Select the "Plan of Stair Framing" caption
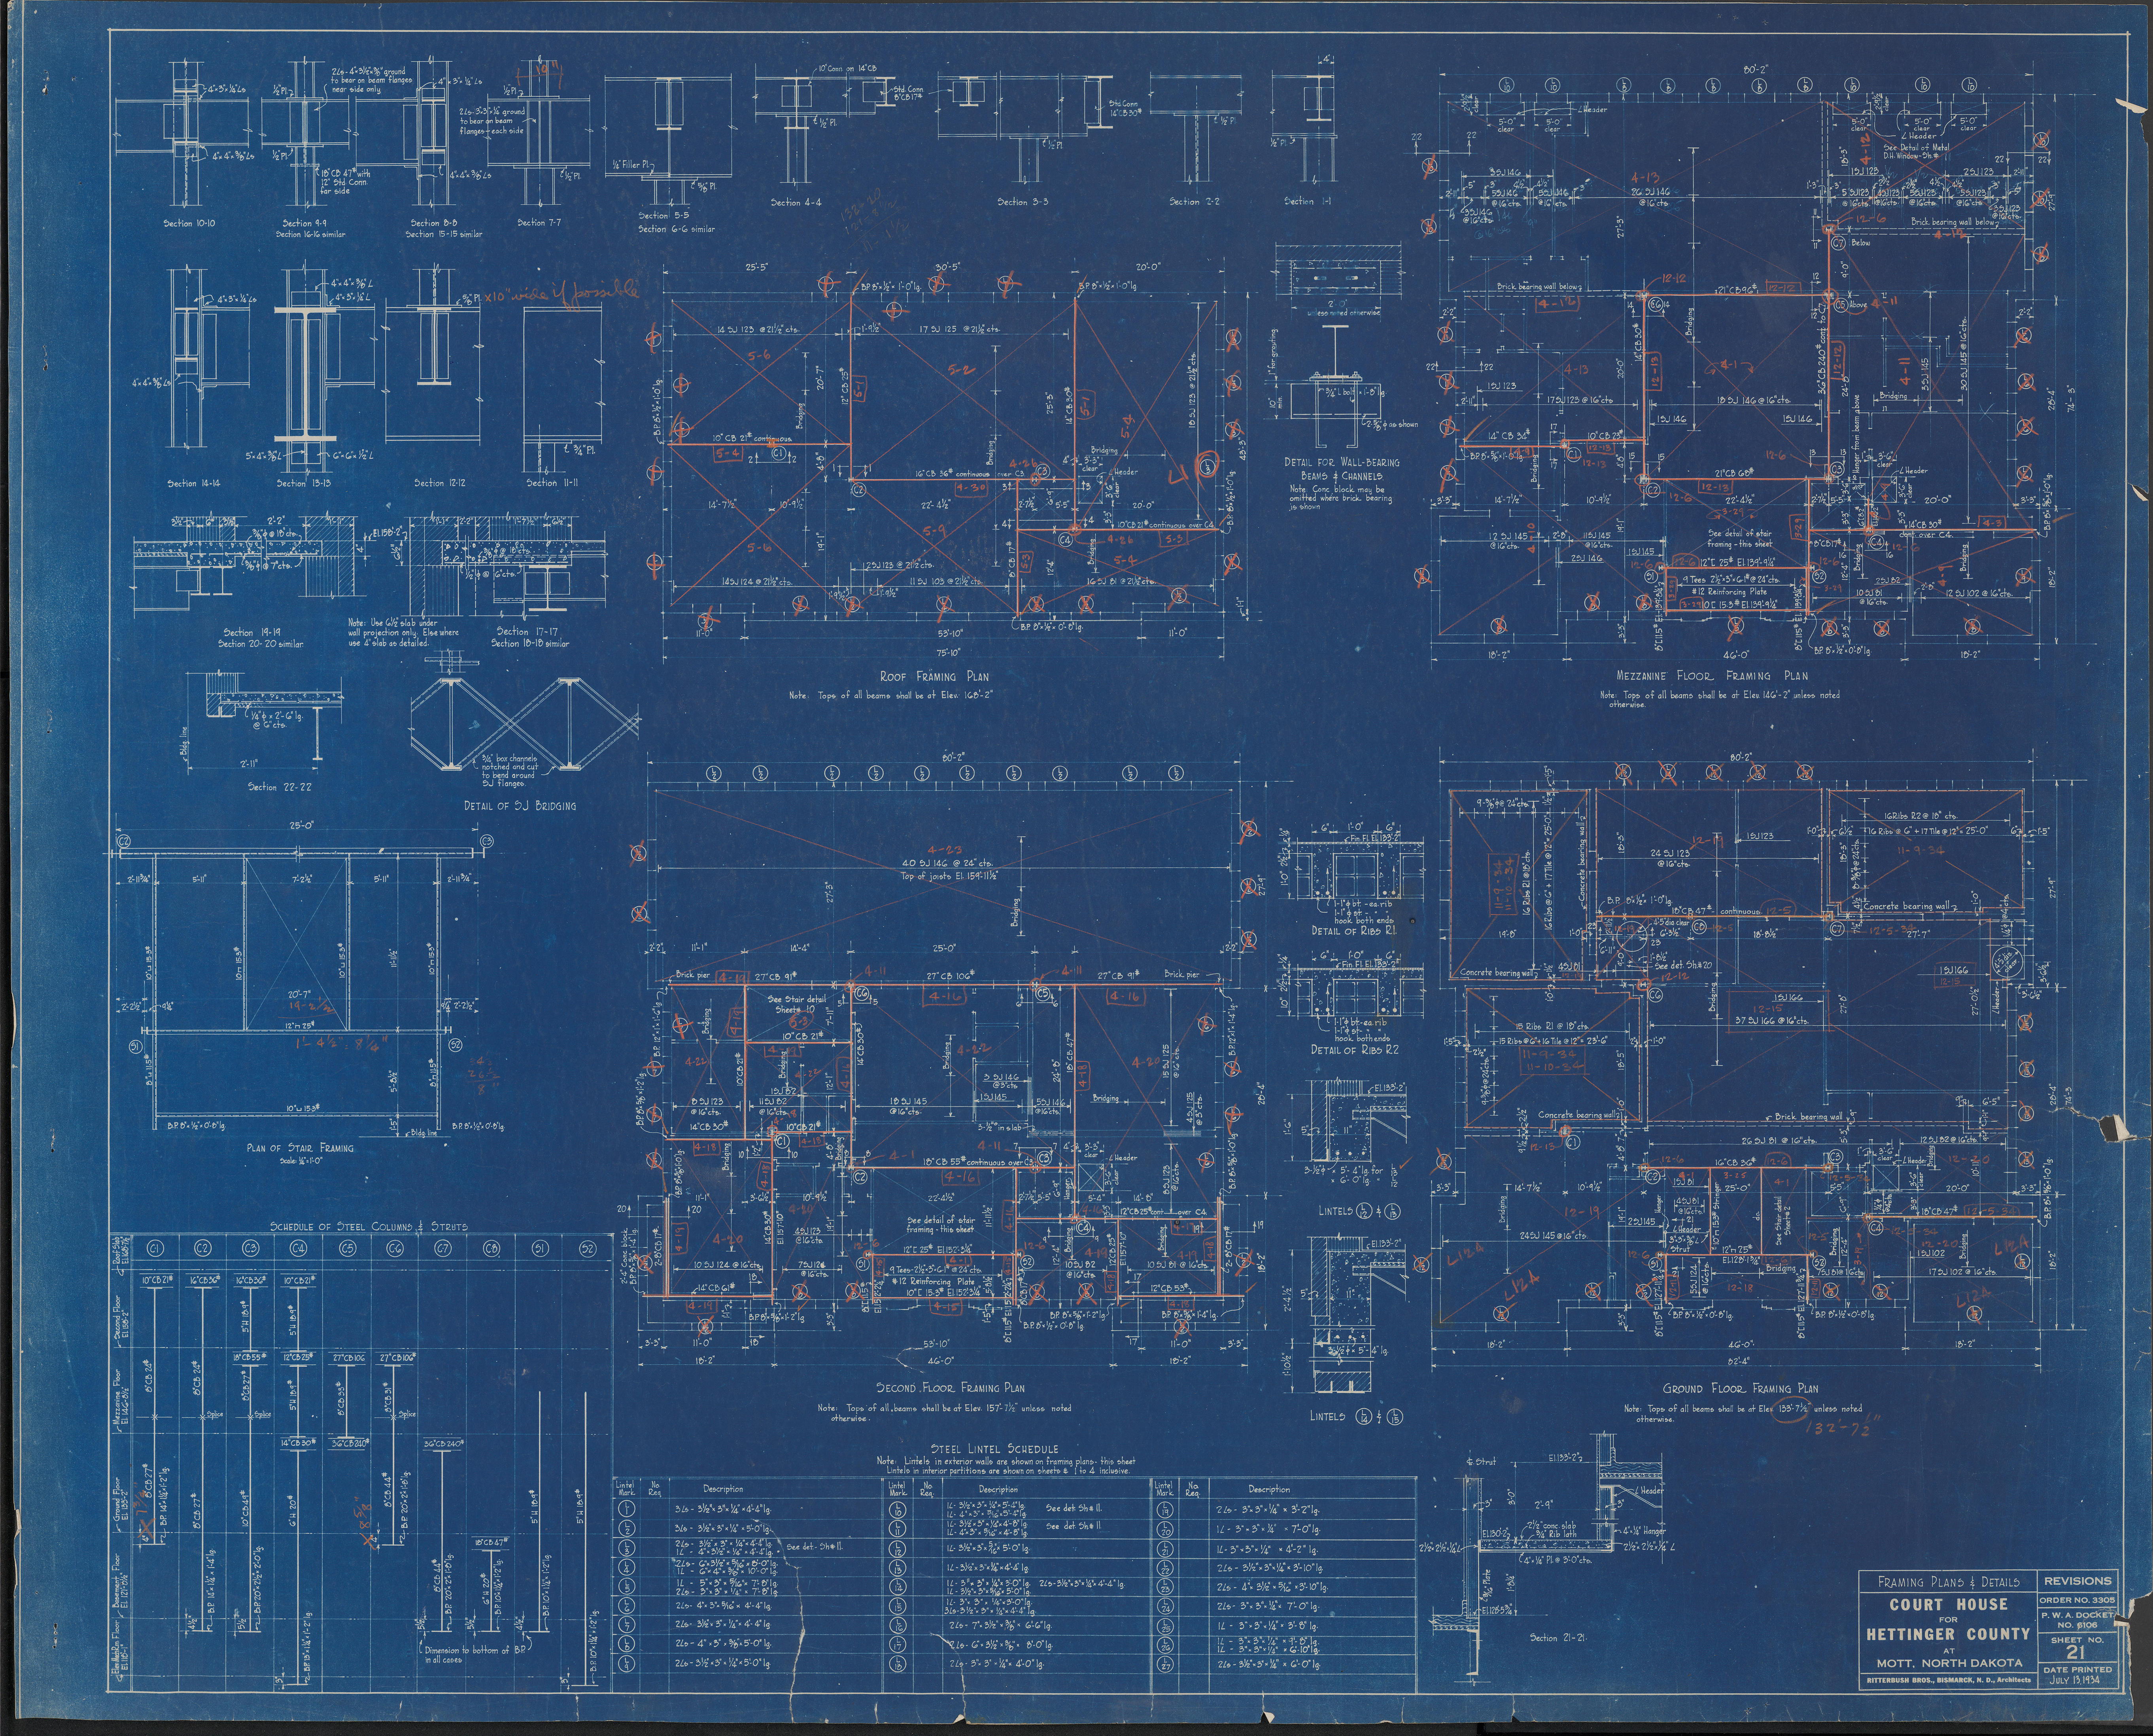 301,1148
